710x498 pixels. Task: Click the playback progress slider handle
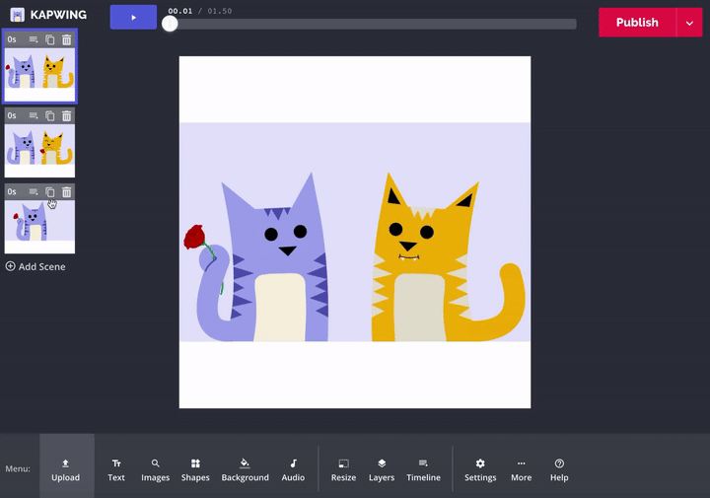[x=170, y=24]
